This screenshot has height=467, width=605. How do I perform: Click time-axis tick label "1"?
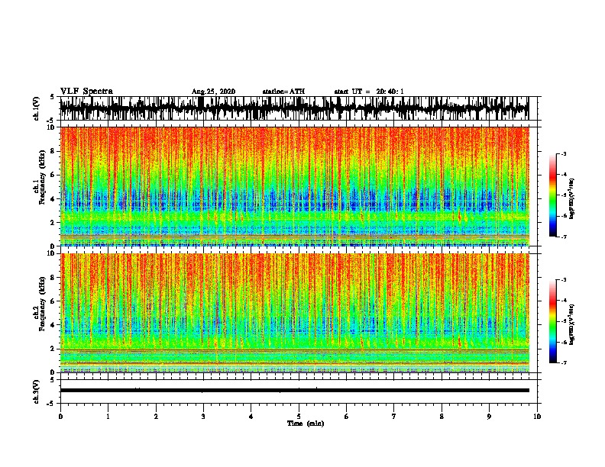point(108,417)
